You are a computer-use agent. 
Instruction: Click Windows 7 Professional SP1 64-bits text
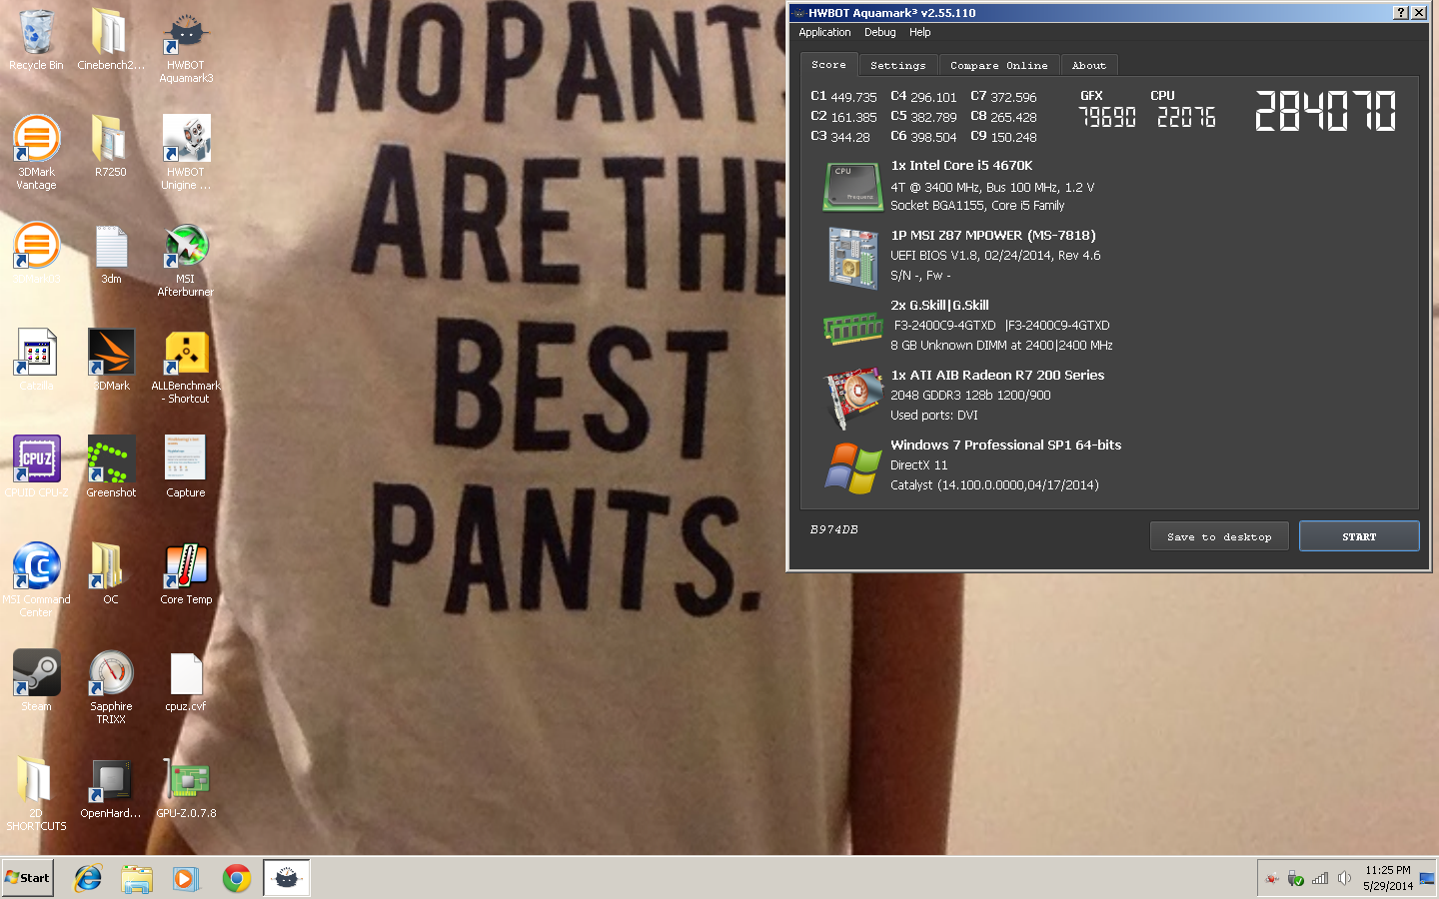(x=1005, y=446)
